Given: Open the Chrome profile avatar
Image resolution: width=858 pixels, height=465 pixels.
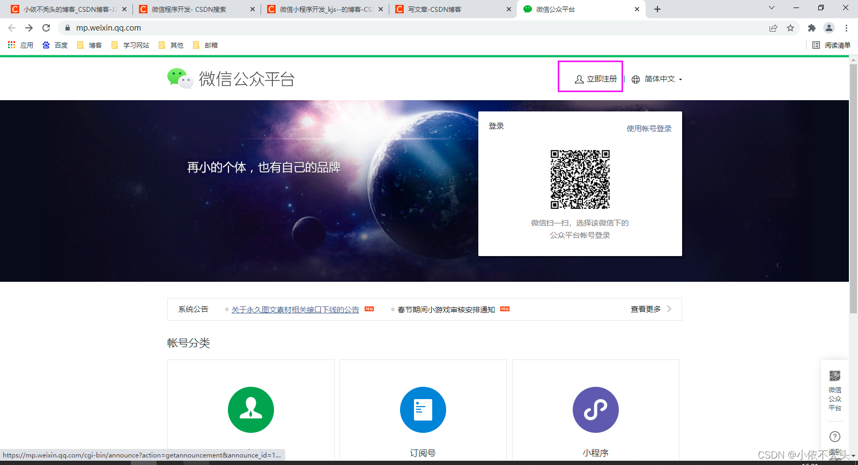Looking at the screenshot, I should click(829, 28).
